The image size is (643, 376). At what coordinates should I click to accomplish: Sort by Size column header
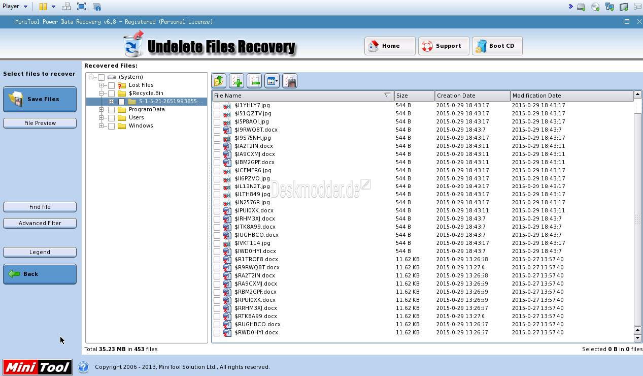(415, 96)
